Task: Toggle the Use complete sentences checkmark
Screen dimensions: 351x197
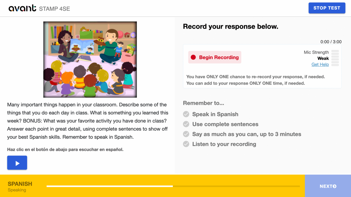Action: click(186, 124)
